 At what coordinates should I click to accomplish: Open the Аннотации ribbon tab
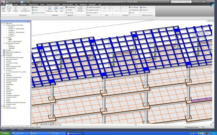pyautogui.click(x=23, y=5)
